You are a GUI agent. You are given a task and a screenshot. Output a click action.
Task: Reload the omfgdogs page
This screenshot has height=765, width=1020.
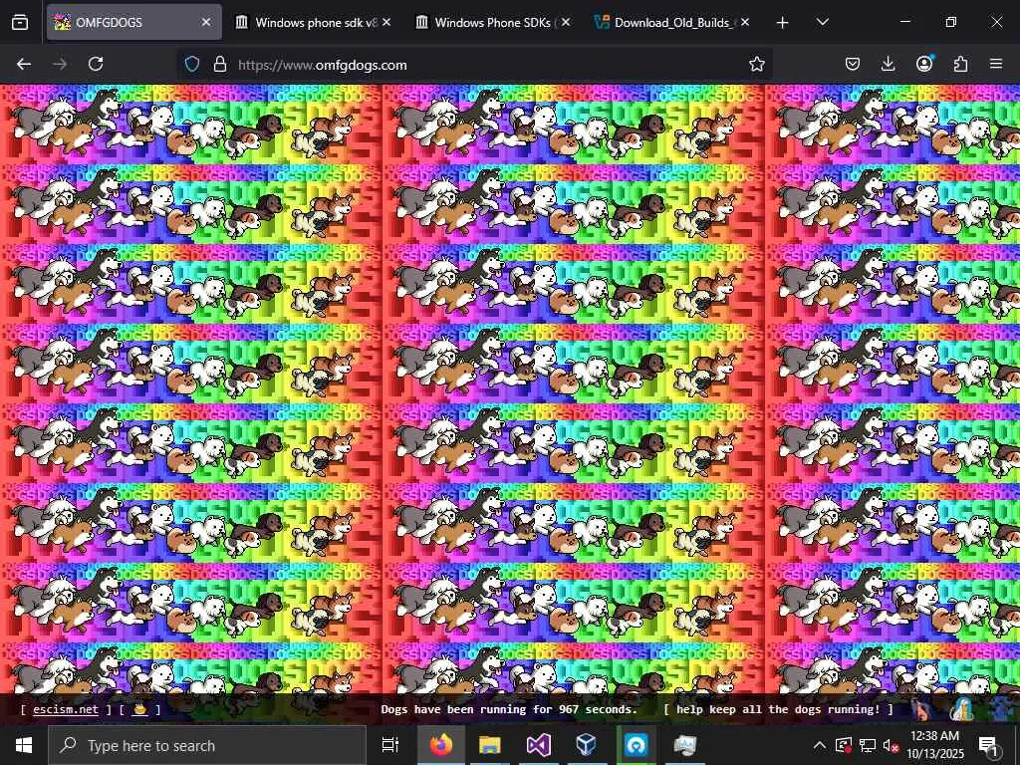(96, 64)
